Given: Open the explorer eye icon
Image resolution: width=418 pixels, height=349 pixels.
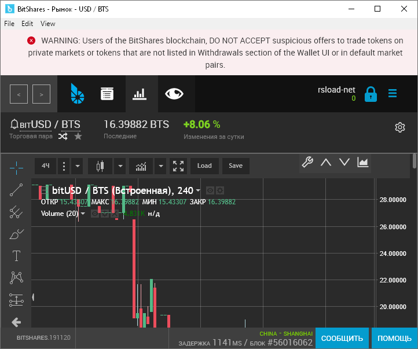Looking at the screenshot, I should point(174,94).
